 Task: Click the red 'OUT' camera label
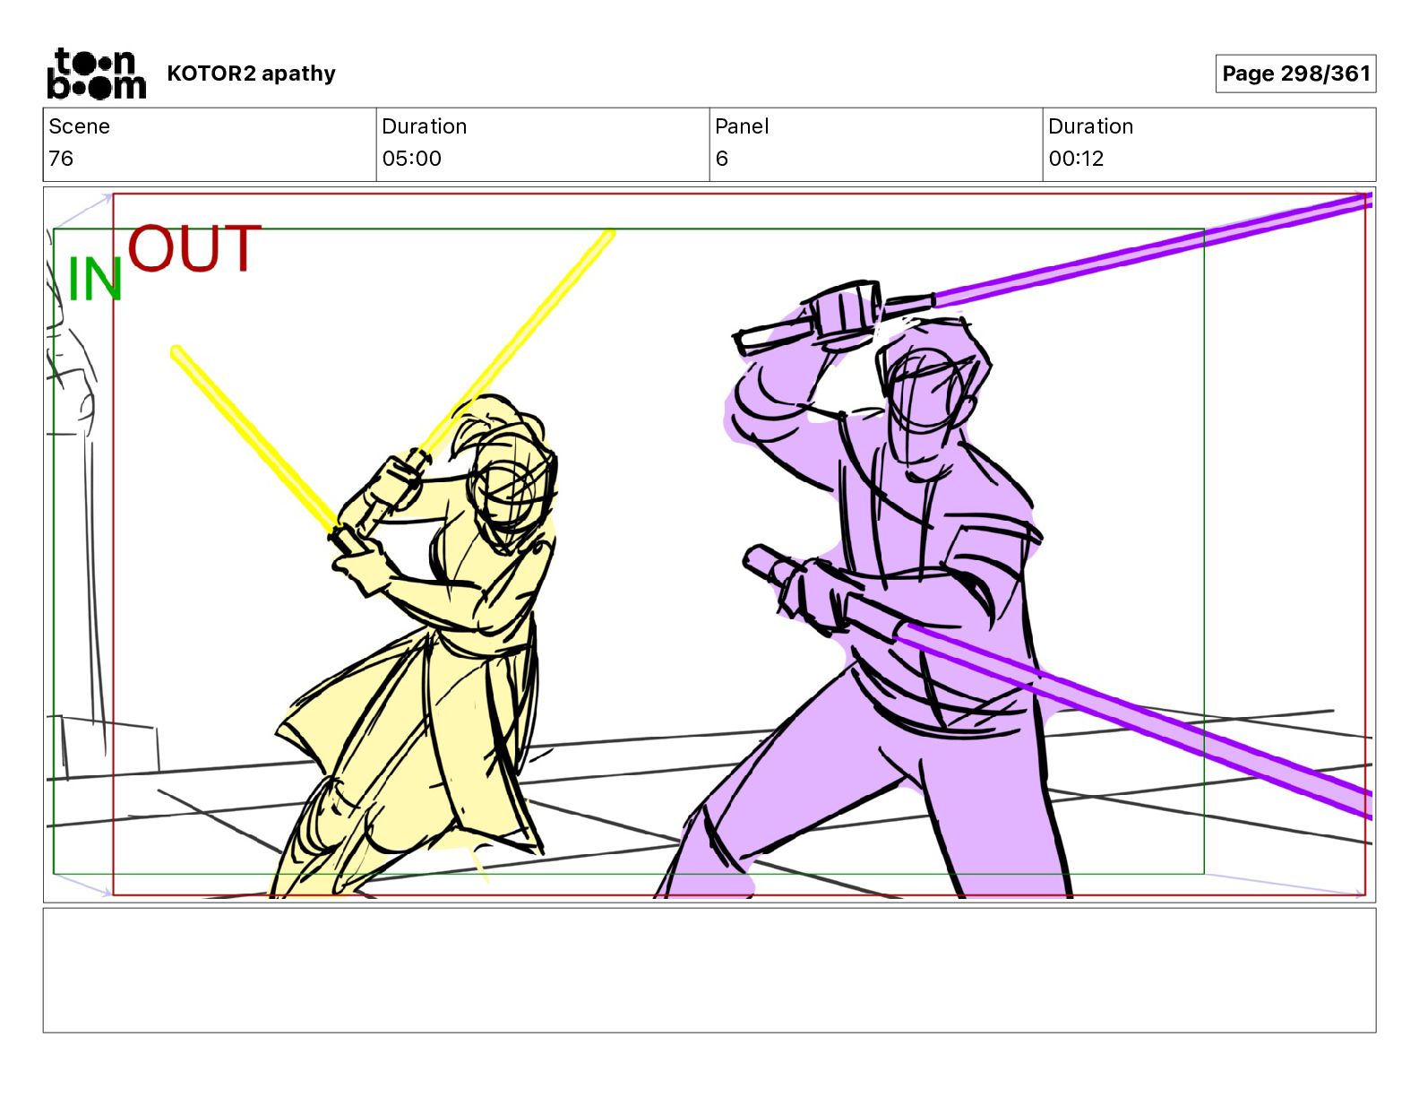[194, 248]
